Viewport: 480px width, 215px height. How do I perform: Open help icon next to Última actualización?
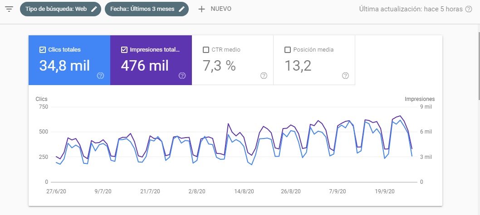[x=469, y=9]
